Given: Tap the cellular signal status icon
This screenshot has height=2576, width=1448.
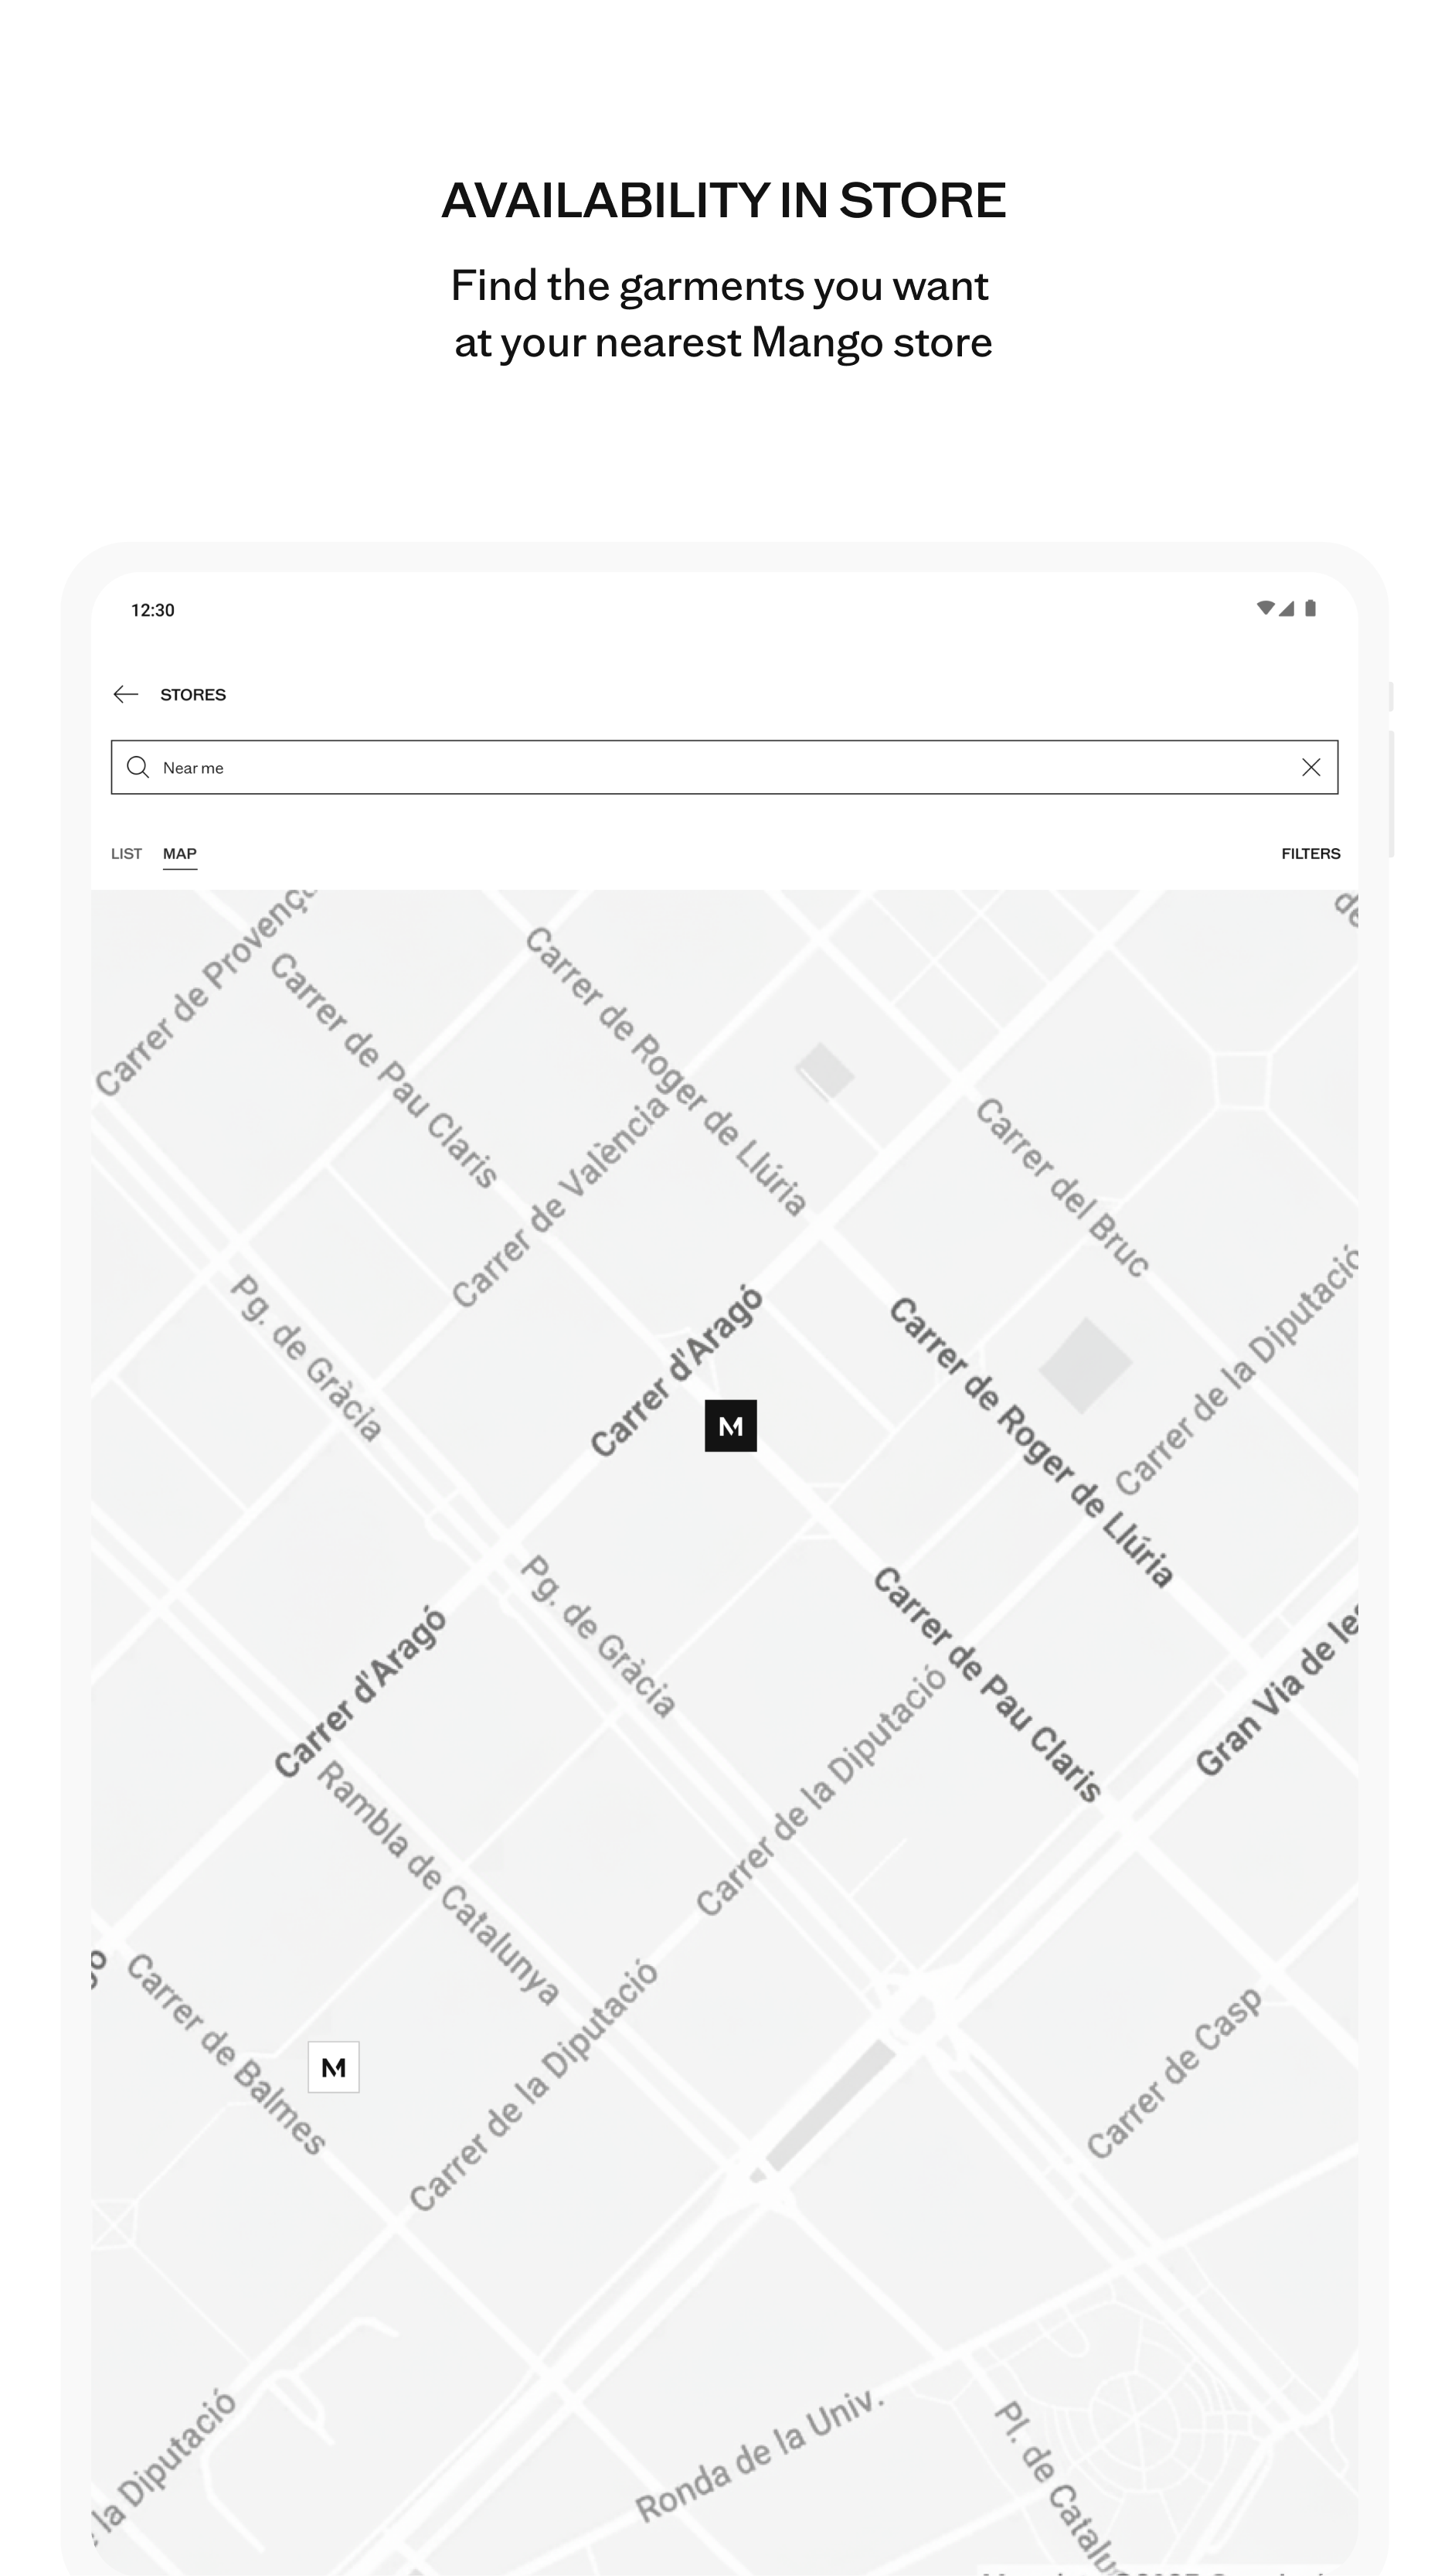Looking at the screenshot, I should (x=1287, y=608).
